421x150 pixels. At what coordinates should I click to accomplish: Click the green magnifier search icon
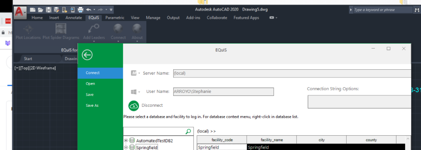pos(188,131)
